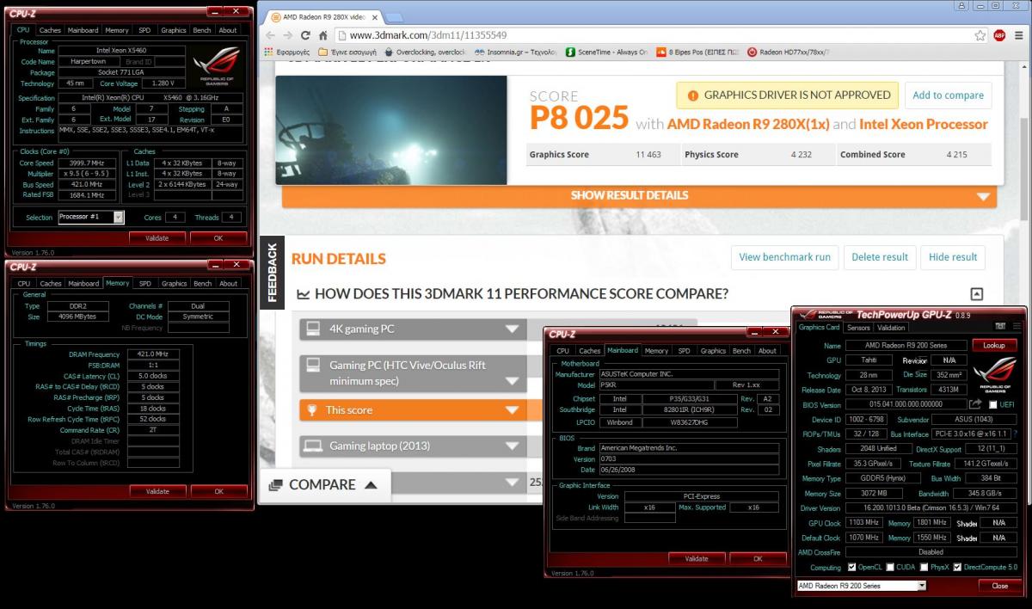The height and width of the screenshot is (609, 1032).
Task: Open the '8 Eipes Pos' bookmark
Action: click(697, 52)
